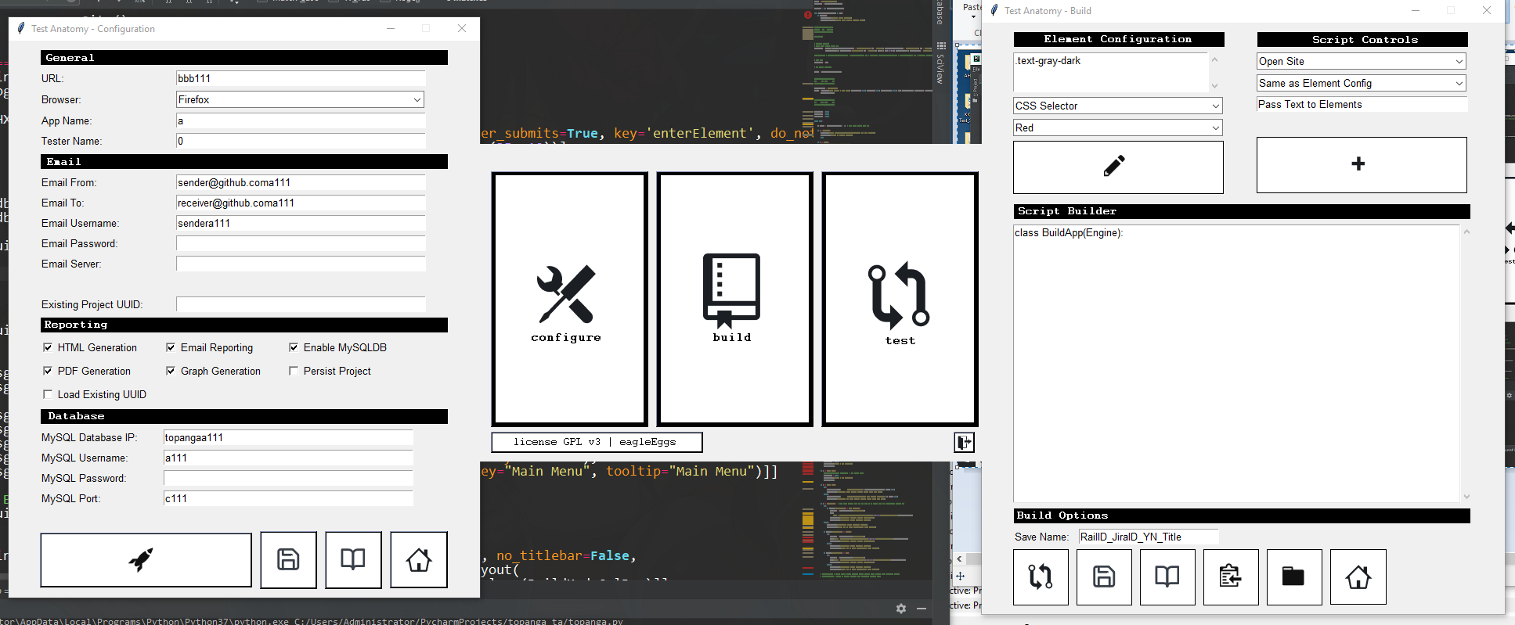This screenshot has width=1515, height=625.
Task: Go home from the Configuration window
Action: (x=419, y=560)
